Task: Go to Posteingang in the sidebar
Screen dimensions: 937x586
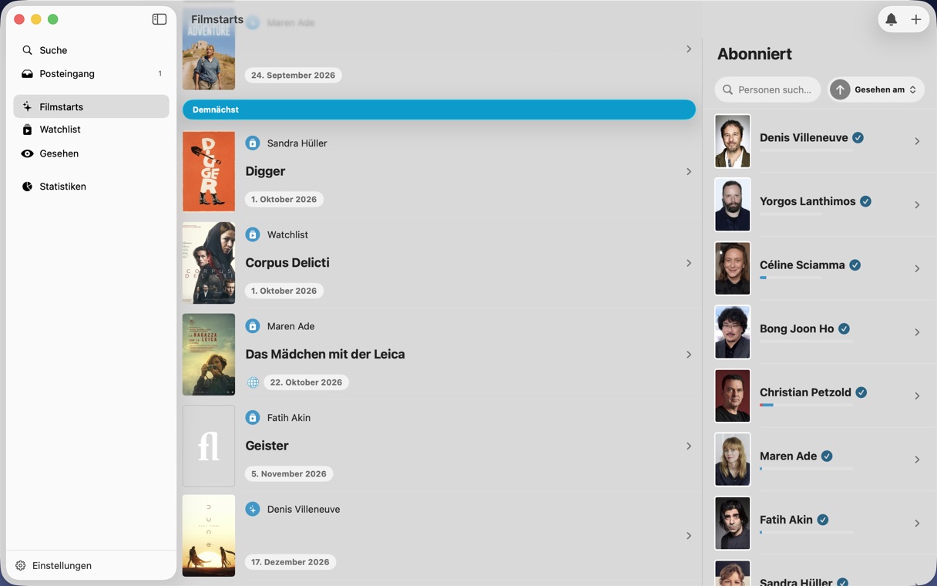Action: coord(91,74)
